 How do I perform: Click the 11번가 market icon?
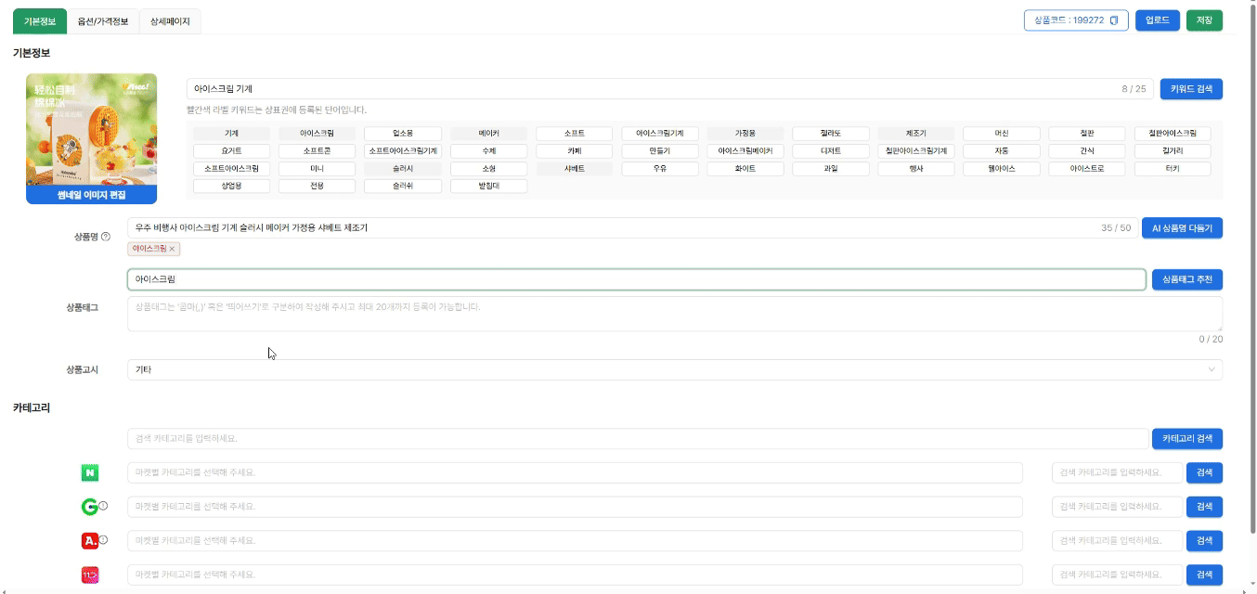90,575
